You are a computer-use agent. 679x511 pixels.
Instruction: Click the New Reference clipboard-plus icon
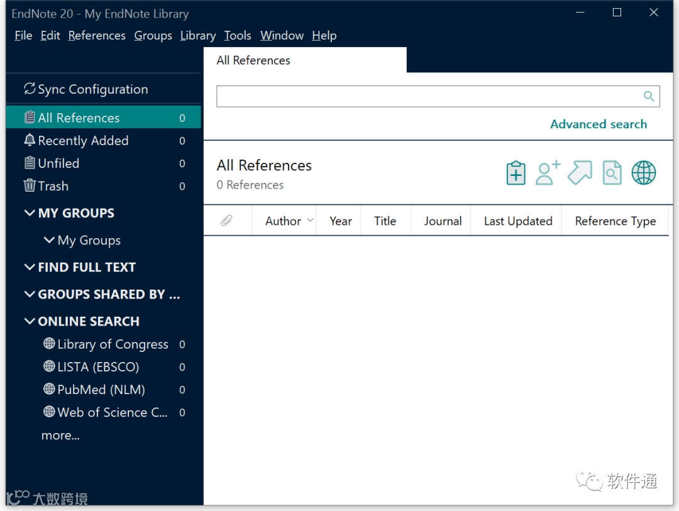(516, 173)
